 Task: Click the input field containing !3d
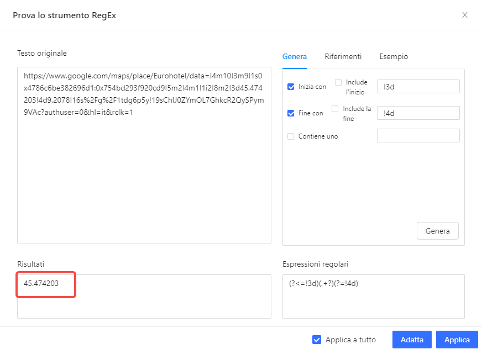coord(418,86)
